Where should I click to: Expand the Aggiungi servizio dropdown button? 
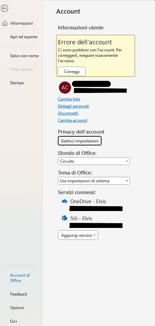[x=78, y=235]
